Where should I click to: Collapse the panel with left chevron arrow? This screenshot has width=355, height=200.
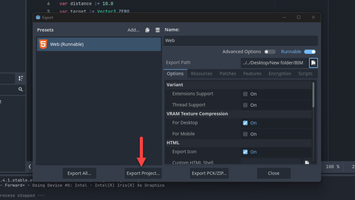tap(30, 166)
